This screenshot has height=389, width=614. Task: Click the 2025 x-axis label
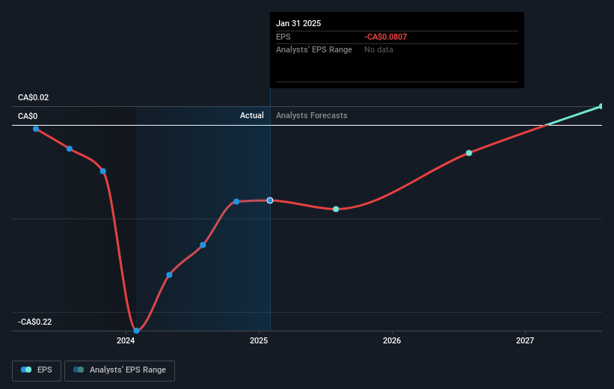259,340
